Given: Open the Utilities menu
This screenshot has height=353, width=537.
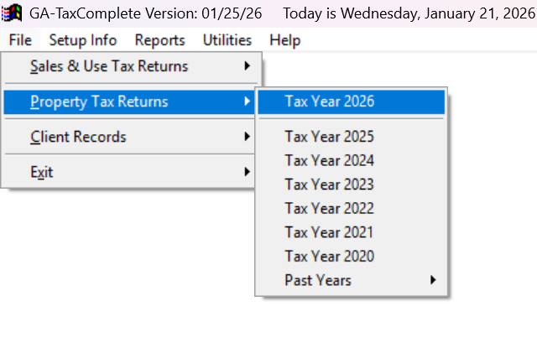Looking at the screenshot, I should pos(227,40).
